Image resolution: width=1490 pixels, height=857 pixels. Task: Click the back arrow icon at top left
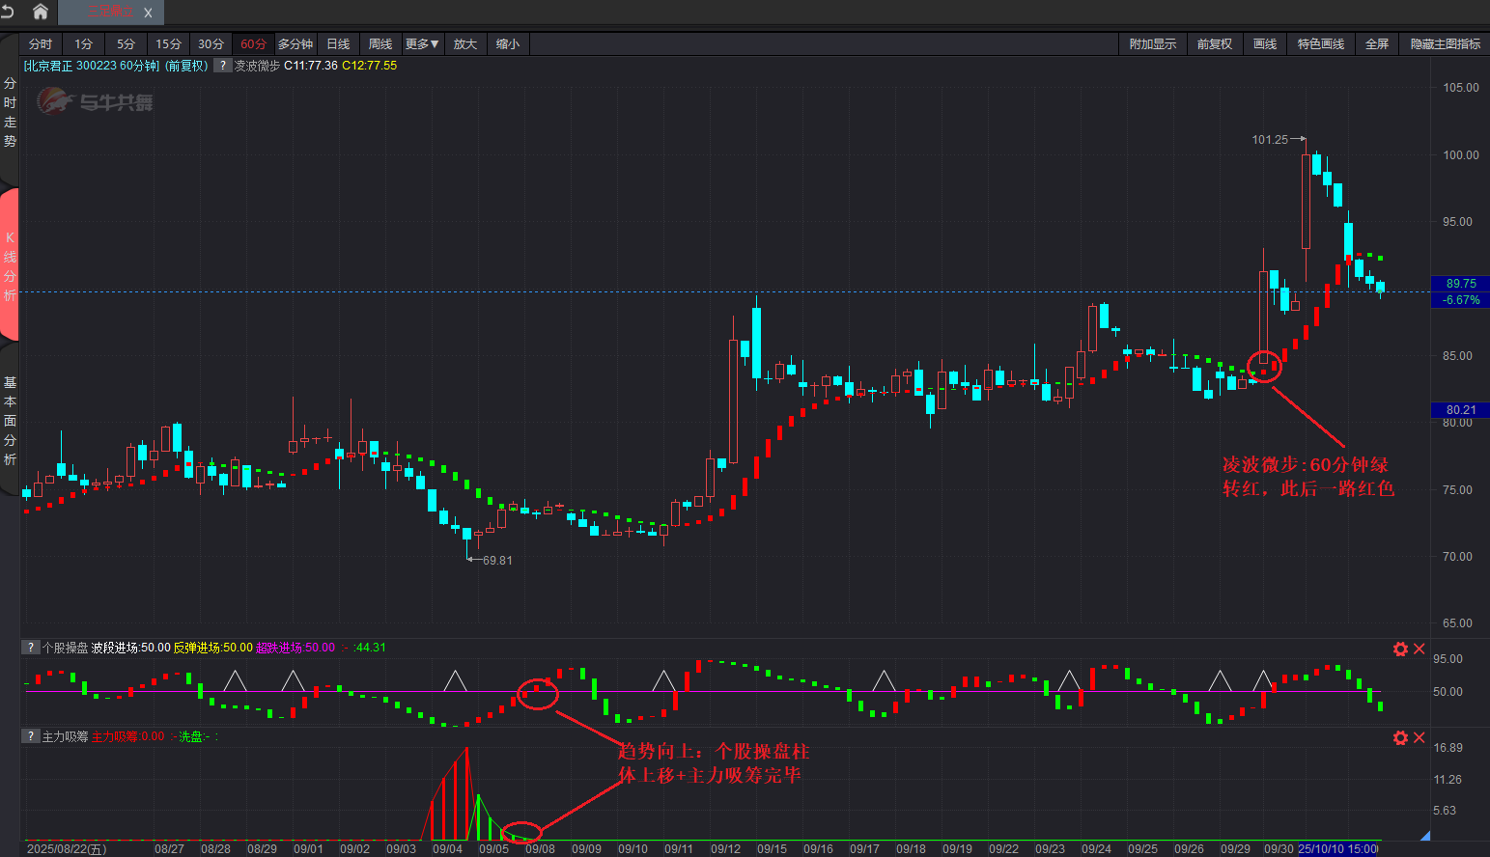(8, 12)
